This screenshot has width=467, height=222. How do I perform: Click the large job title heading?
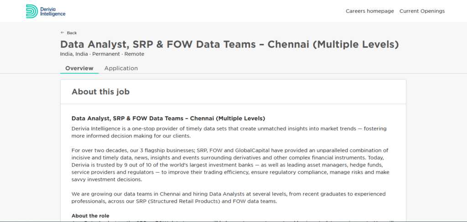(229, 44)
